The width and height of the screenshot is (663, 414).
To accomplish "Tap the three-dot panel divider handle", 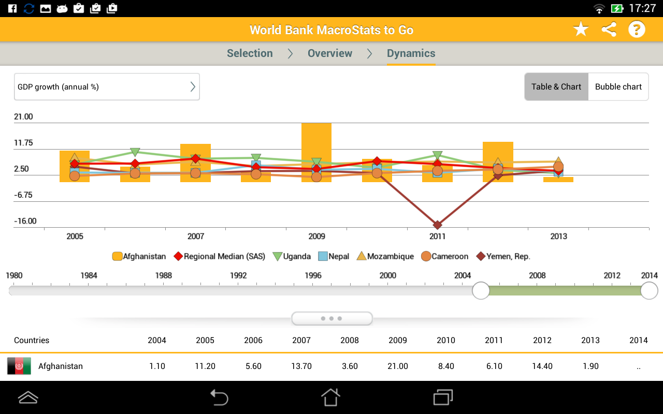I will (331, 318).
